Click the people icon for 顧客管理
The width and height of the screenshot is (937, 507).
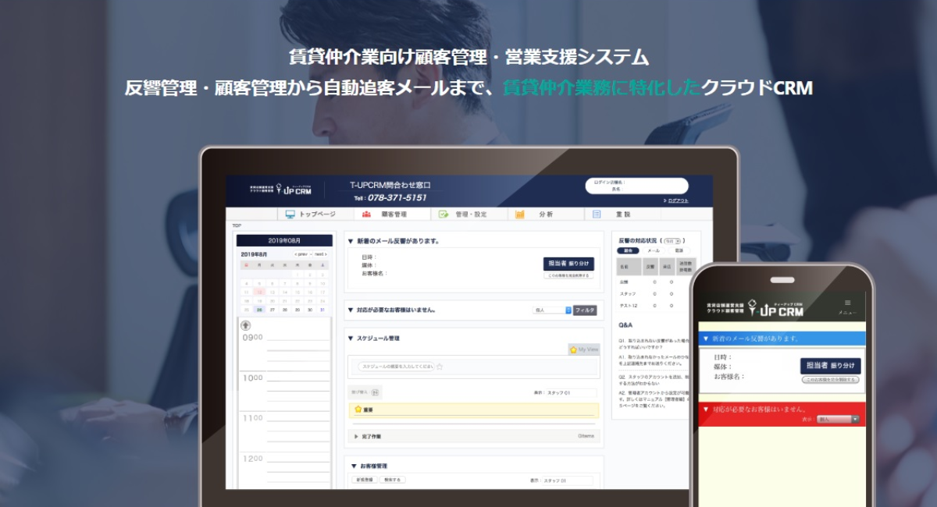pos(366,214)
